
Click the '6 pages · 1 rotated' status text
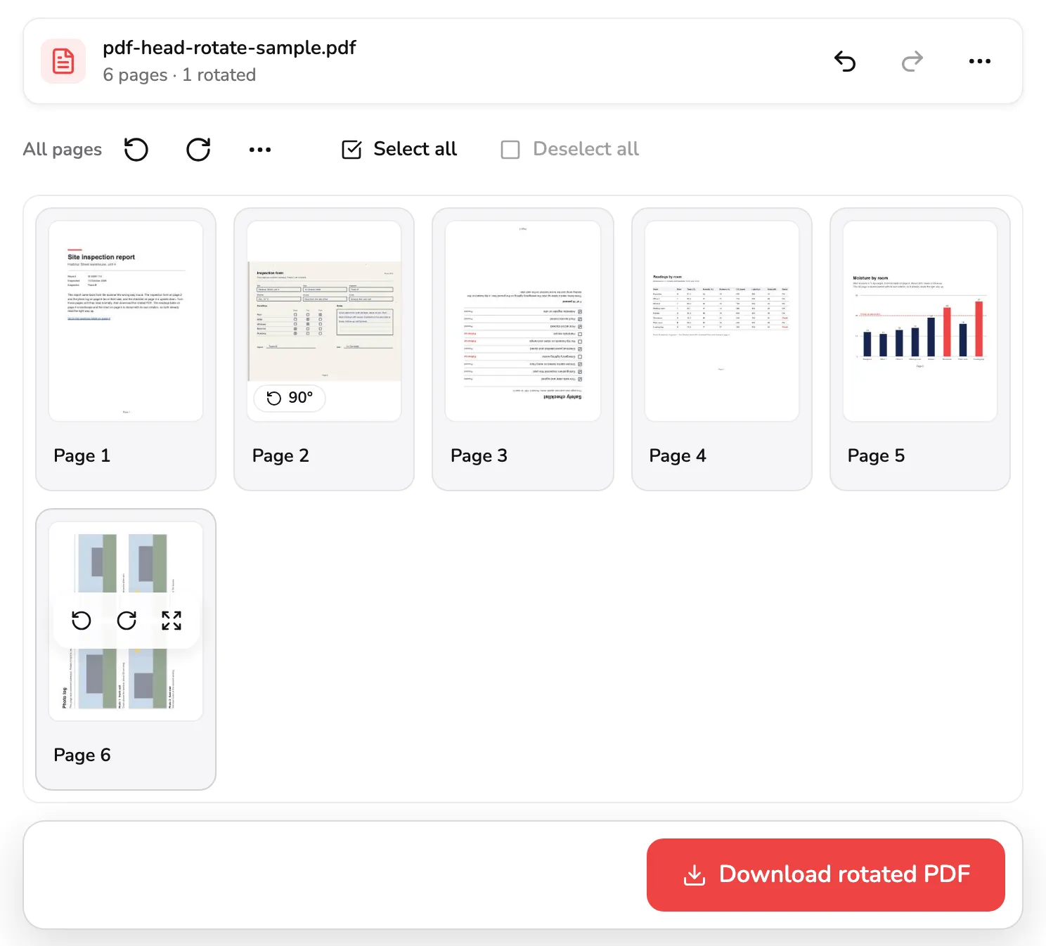click(179, 74)
